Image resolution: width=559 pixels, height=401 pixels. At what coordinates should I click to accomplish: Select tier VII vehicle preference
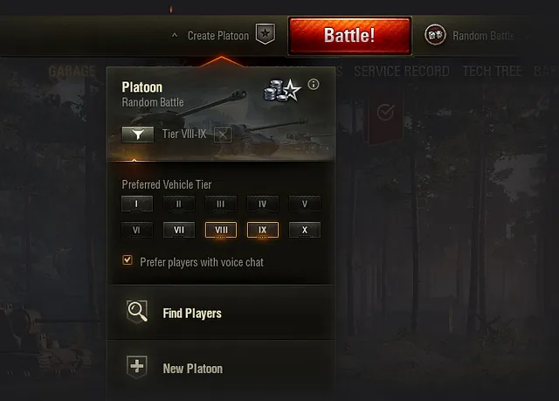[x=179, y=231]
